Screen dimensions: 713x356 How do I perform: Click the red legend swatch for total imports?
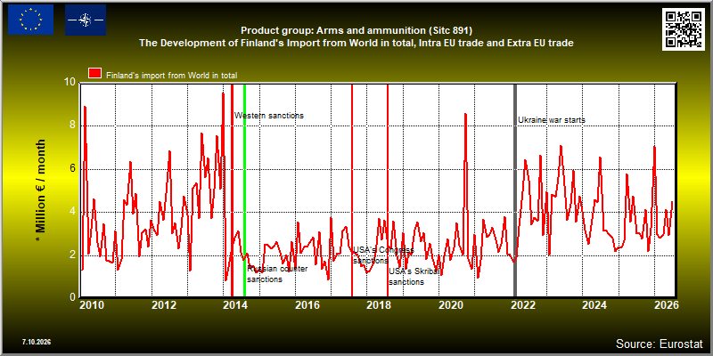pyautogui.click(x=95, y=74)
